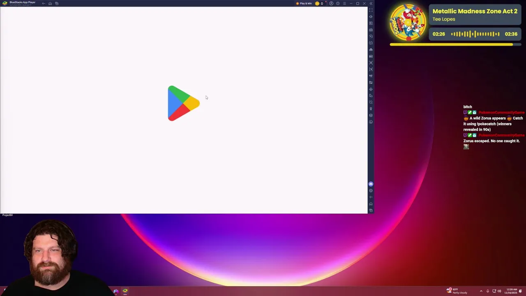526x296 pixels.
Task: Click the Android back arrow in the side toolbar
Action: (x=371, y=197)
